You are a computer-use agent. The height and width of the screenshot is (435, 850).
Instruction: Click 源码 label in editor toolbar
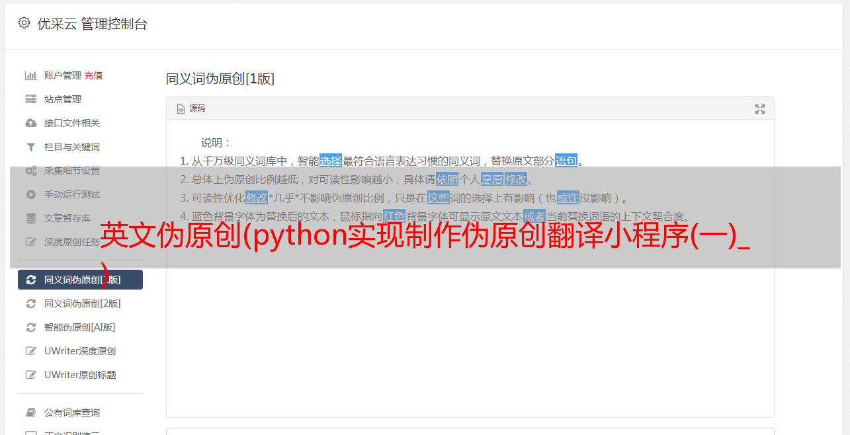coord(197,108)
